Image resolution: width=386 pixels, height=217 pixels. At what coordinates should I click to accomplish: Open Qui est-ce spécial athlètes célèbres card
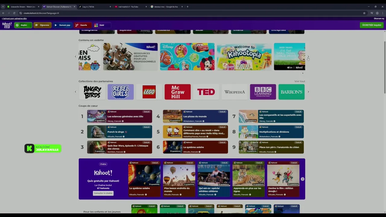pos(214,179)
